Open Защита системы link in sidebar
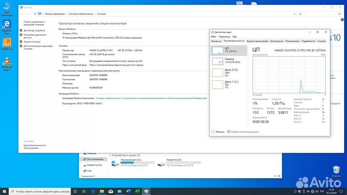Image resolution: width=347 pixels, height=195 pixels. pos(32,42)
